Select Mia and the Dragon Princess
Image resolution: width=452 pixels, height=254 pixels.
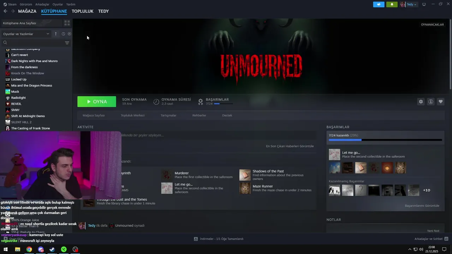(x=31, y=85)
